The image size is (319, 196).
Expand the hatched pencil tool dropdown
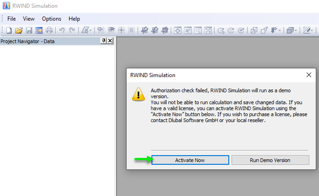pos(312,31)
